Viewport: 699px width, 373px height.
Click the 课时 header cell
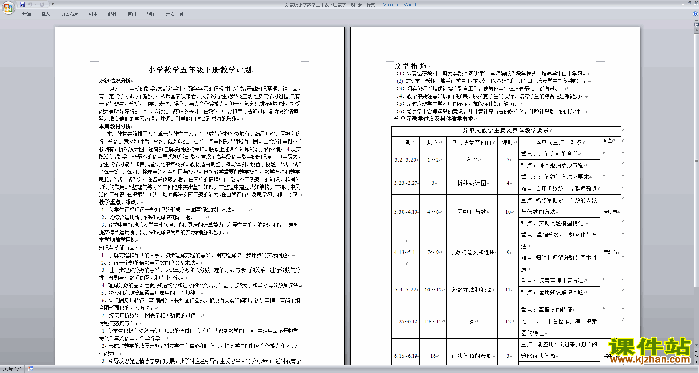click(508, 143)
